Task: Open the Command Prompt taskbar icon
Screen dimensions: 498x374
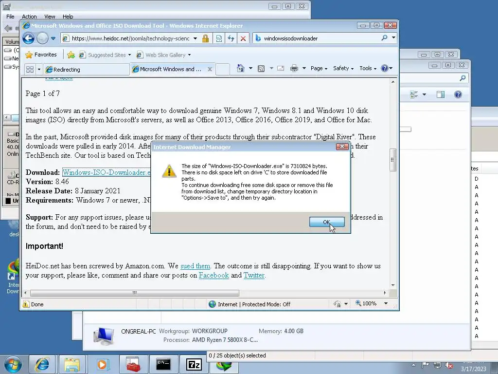Action: pyautogui.click(x=163, y=364)
